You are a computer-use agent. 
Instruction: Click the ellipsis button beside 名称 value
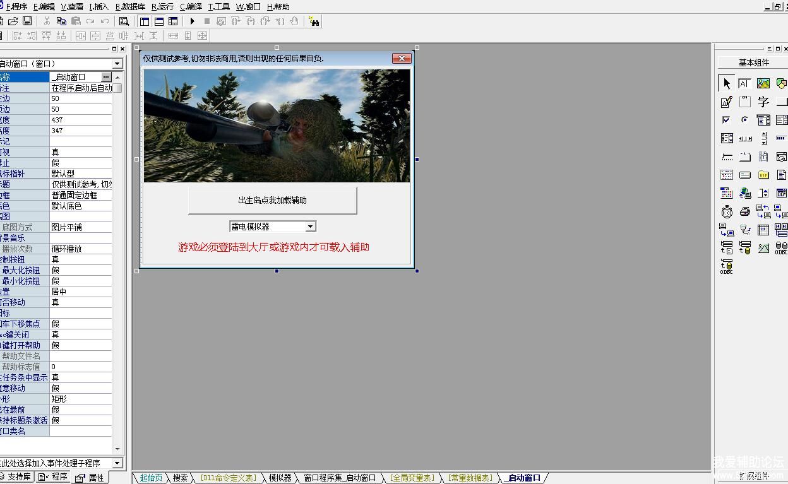[106, 77]
